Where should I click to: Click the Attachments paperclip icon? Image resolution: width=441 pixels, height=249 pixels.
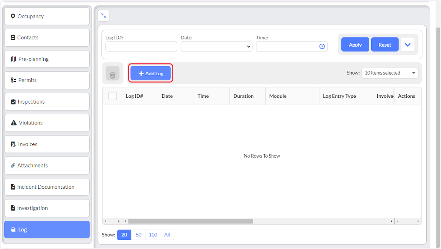pyautogui.click(x=13, y=166)
